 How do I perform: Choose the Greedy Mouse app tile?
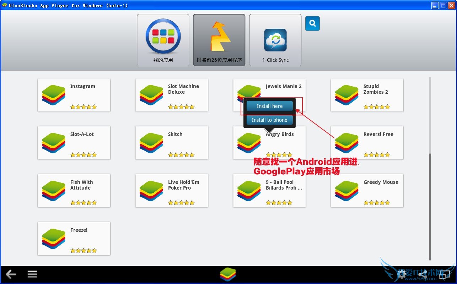[x=367, y=191]
